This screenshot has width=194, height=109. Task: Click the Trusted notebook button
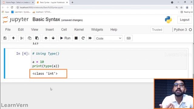coord(157,30)
